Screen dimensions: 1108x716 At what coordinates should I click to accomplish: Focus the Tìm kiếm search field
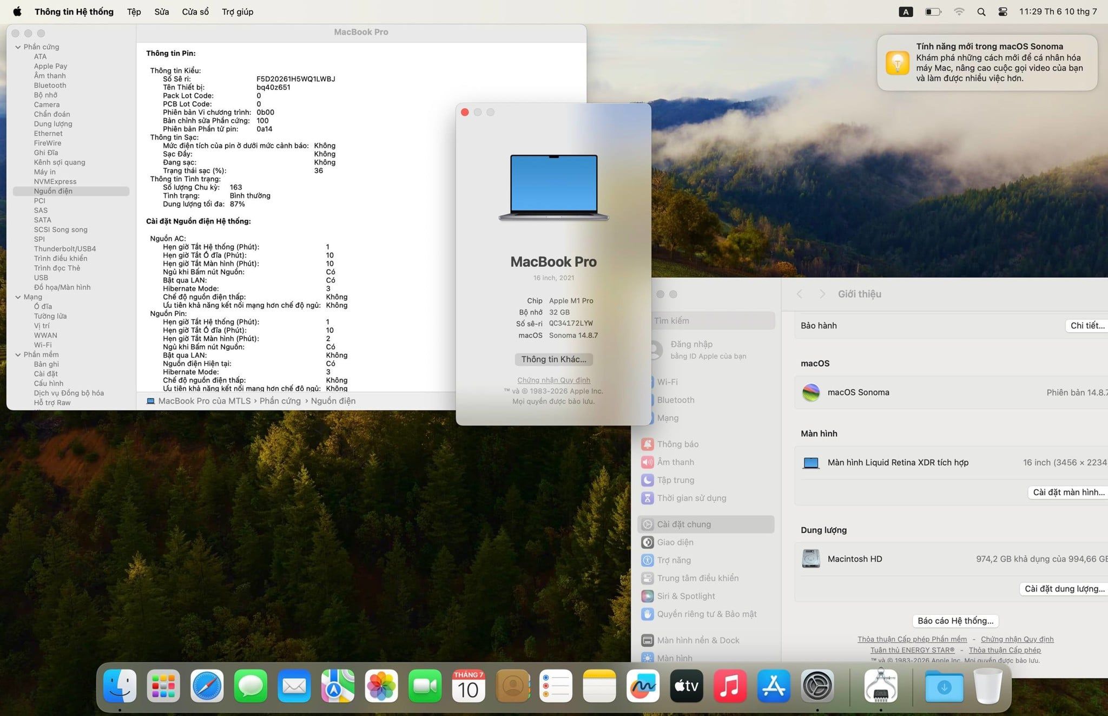pos(713,320)
